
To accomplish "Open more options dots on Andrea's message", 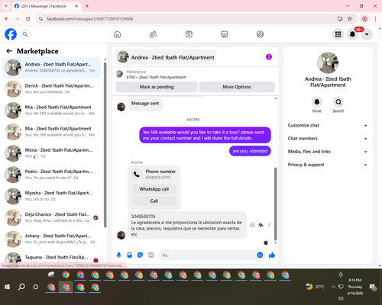I will [269, 225].
